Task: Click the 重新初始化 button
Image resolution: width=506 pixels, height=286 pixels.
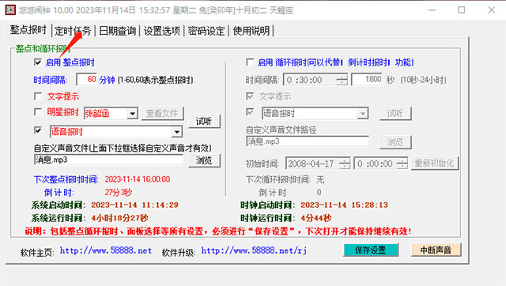Action: [434, 164]
